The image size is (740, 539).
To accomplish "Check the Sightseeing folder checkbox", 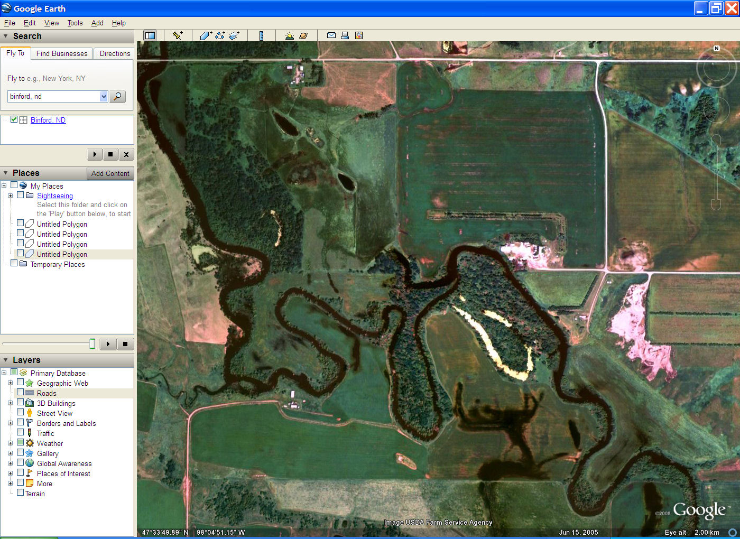I will click(x=20, y=195).
